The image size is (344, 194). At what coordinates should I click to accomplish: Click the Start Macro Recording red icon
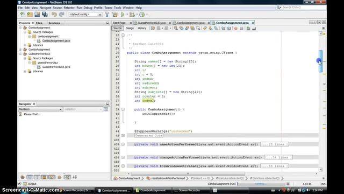(x=236, y=29)
